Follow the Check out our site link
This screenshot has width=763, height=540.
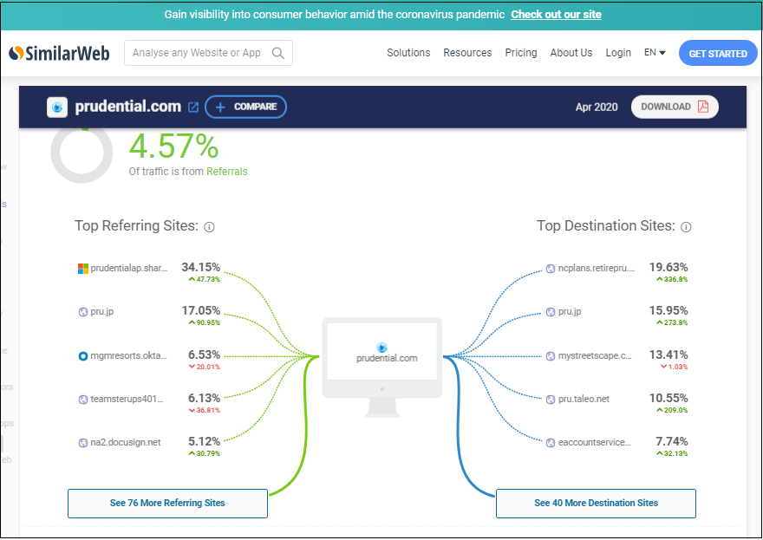click(x=556, y=15)
